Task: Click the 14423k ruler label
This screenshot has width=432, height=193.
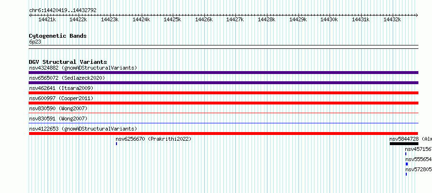Action: [110, 19]
